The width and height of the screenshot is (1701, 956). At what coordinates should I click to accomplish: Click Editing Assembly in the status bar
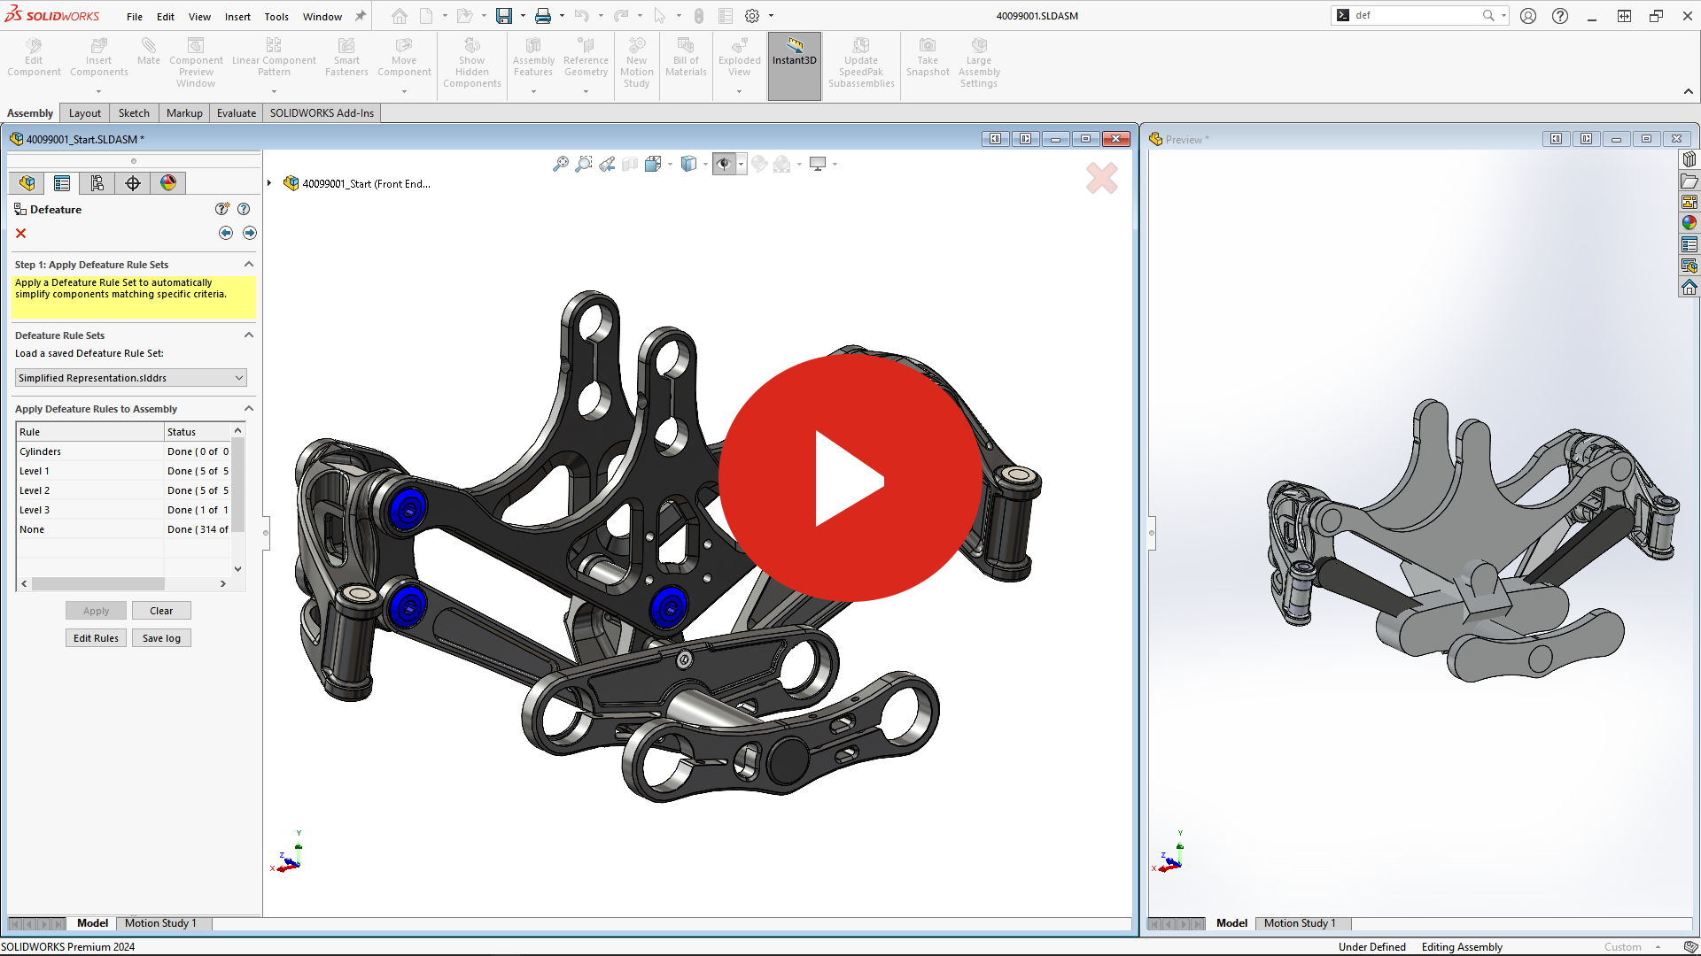coord(1462,947)
